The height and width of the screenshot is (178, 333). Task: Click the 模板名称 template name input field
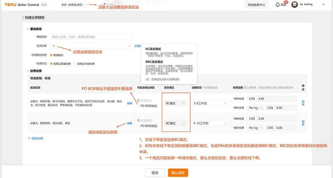pos(91,37)
